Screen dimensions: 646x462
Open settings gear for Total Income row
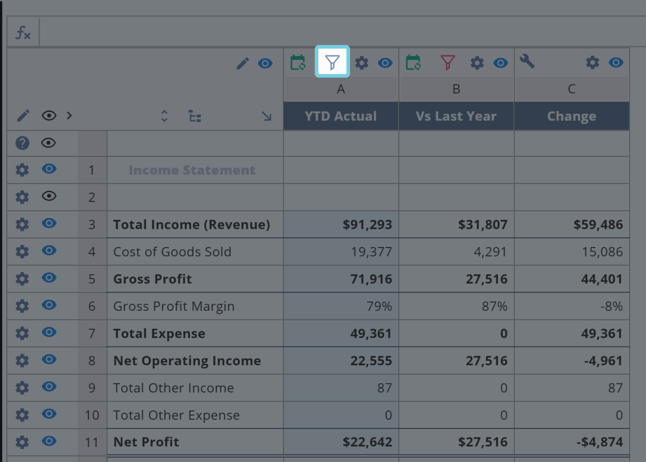coord(22,224)
